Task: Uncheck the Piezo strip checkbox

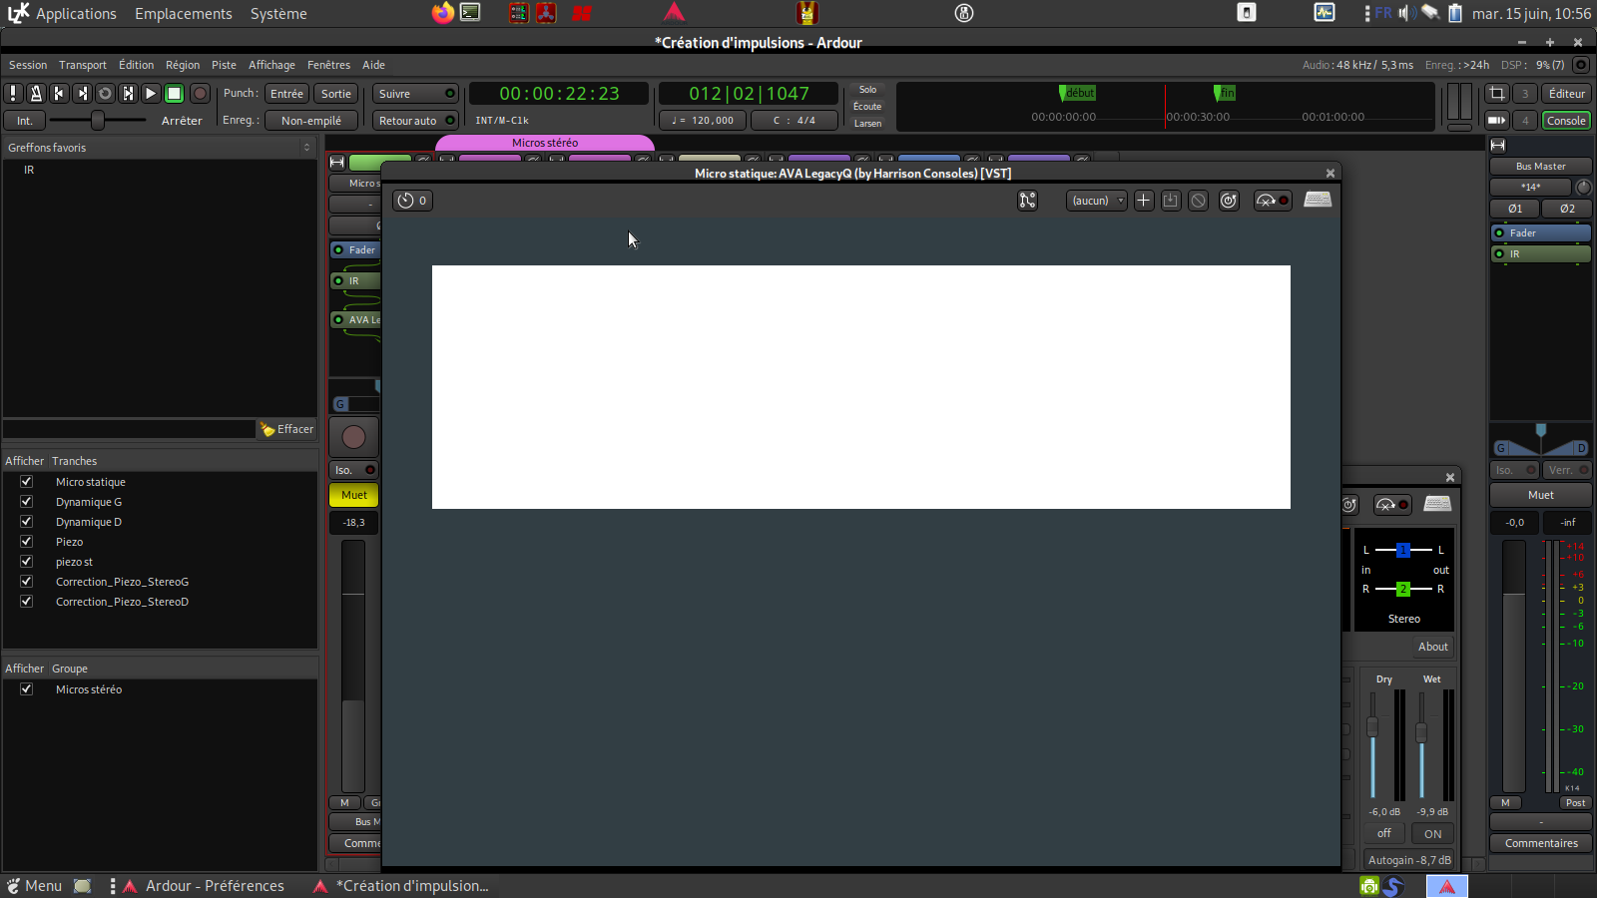Action: 27,542
